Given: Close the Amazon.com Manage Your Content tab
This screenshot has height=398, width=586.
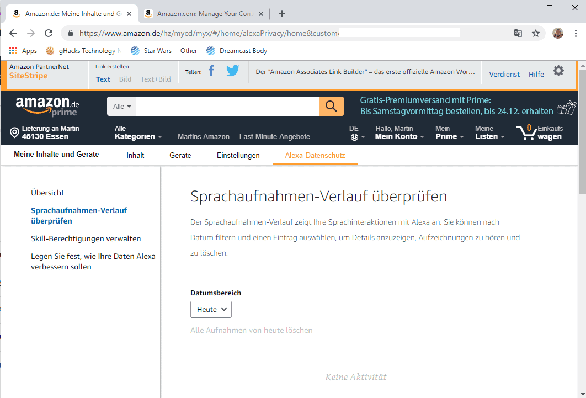Looking at the screenshot, I should click(261, 14).
